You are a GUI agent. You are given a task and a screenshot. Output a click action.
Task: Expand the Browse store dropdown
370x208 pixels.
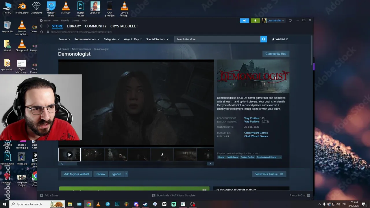coord(64,39)
